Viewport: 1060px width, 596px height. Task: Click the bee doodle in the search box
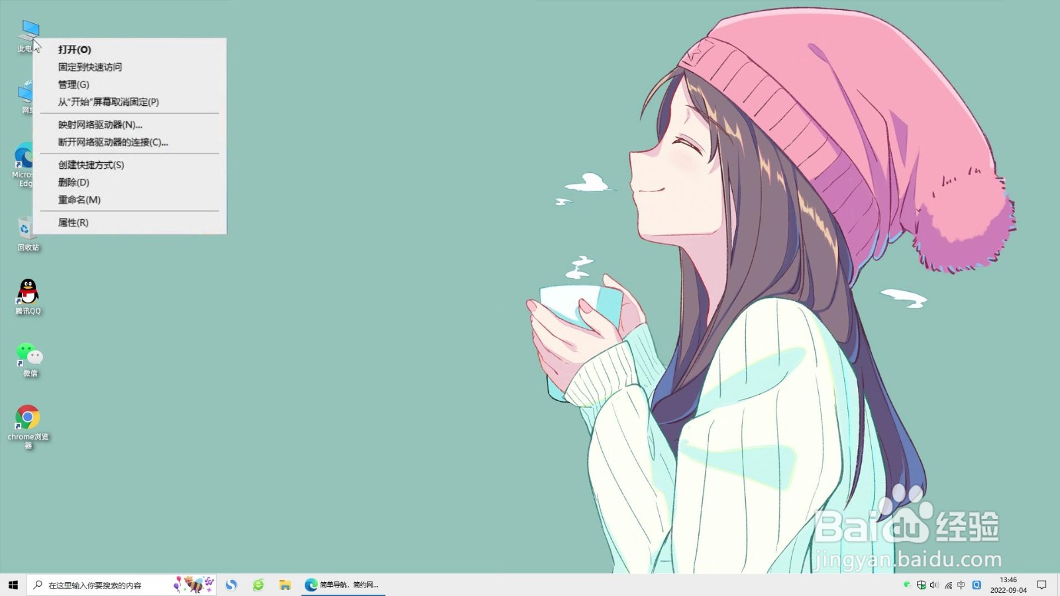(194, 584)
